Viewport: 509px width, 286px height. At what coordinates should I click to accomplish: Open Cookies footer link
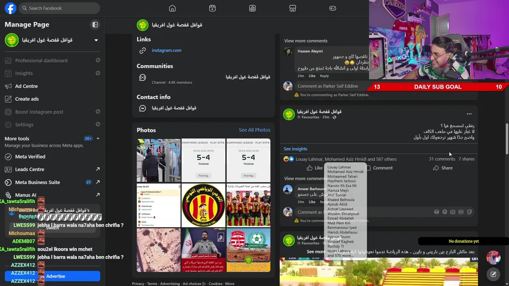click(x=216, y=284)
